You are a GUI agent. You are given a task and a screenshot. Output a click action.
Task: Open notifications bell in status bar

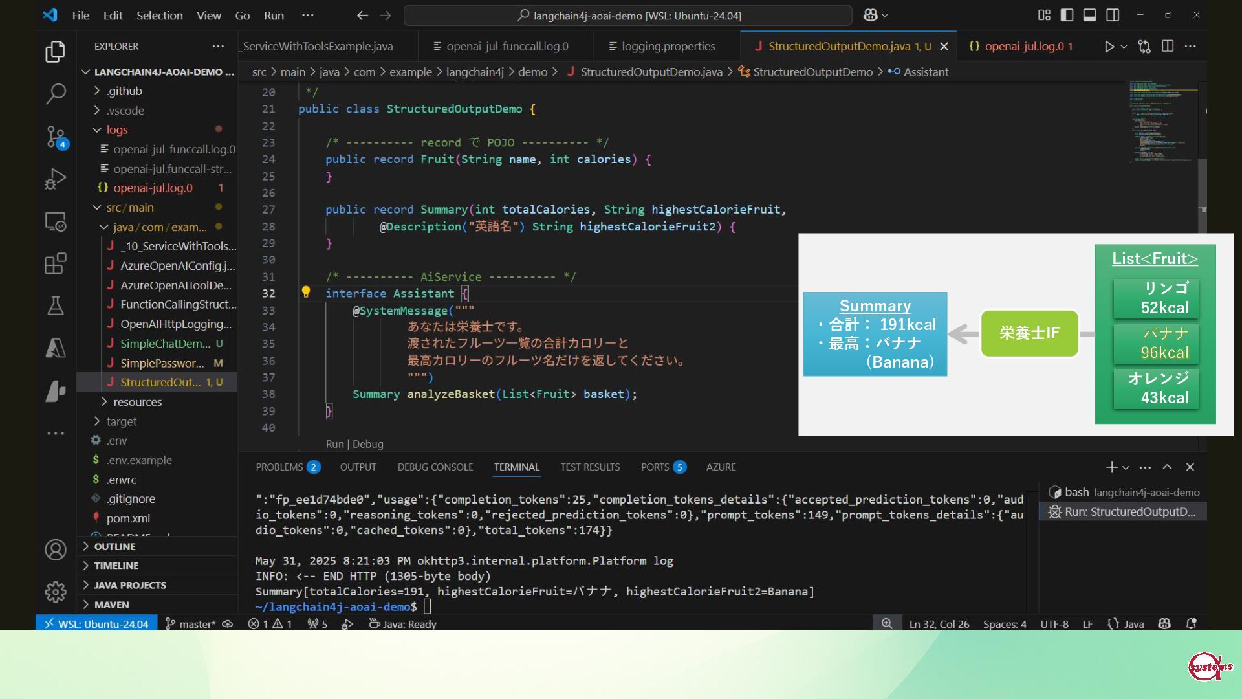point(1191,624)
